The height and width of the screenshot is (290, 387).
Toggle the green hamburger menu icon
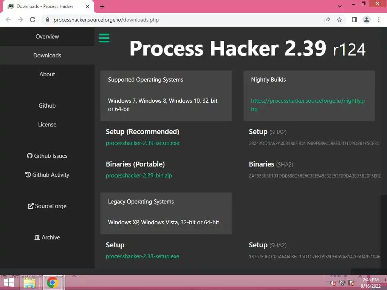[104, 38]
